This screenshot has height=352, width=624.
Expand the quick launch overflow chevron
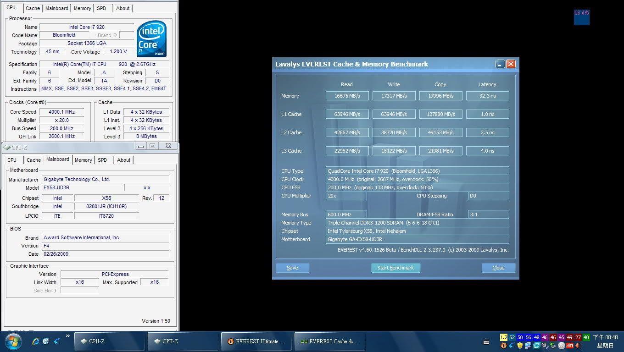(67, 336)
